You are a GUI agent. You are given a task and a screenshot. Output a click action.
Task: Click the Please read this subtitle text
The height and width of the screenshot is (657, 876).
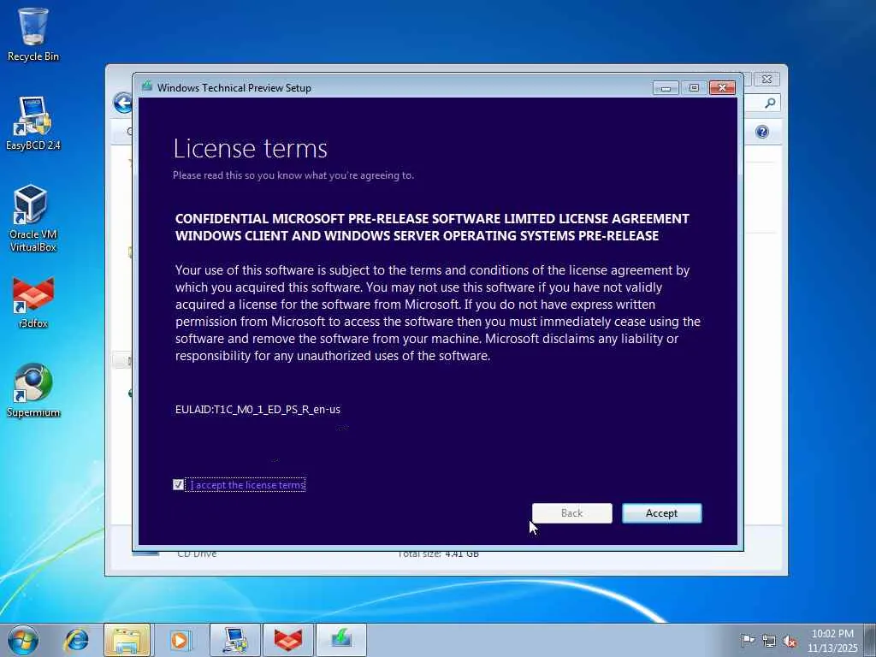[x=293, y=175]
